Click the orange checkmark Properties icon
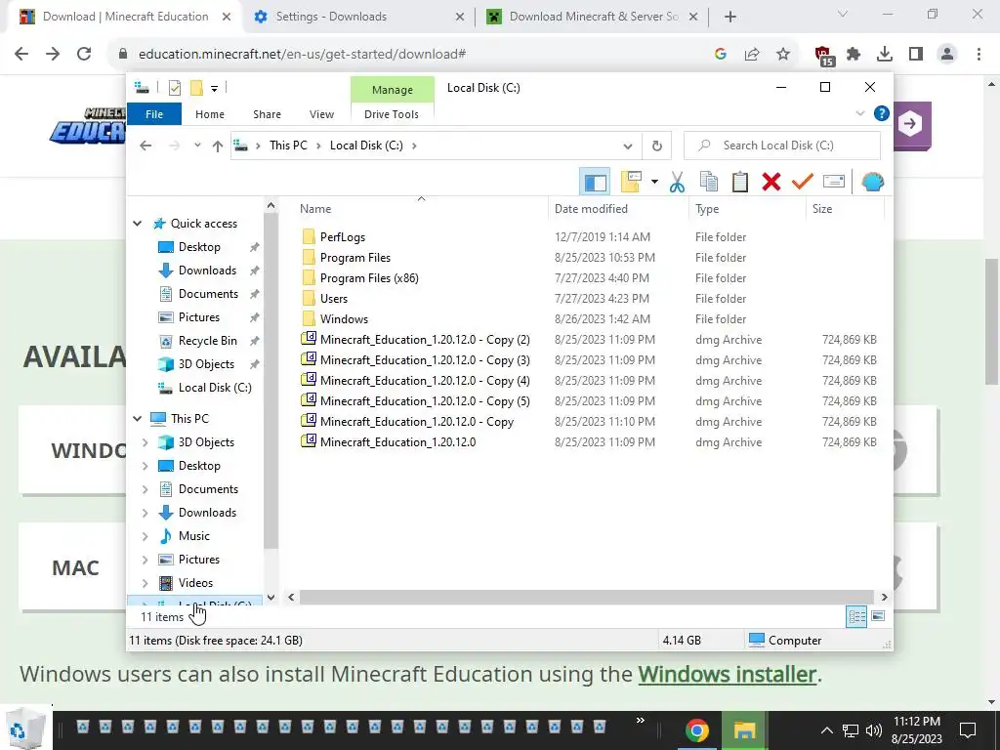Image resolution: width=1000 pixels, height=750 pixels. tap(803, 183)
